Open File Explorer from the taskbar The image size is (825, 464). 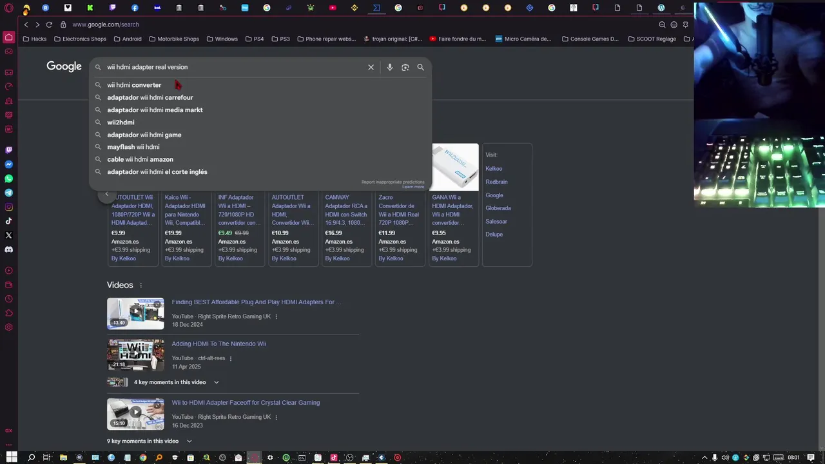63,458
